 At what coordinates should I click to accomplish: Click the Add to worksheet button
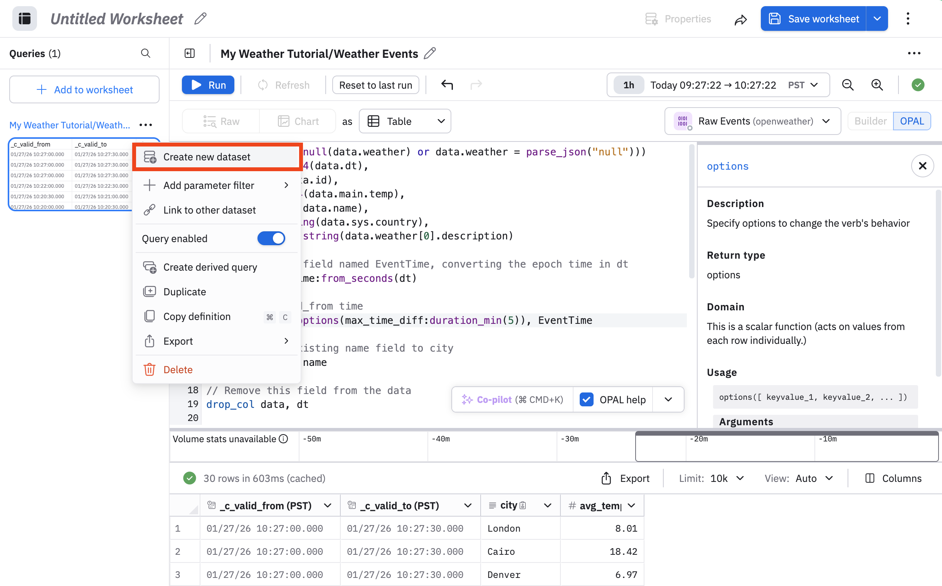tap(84, 89)
